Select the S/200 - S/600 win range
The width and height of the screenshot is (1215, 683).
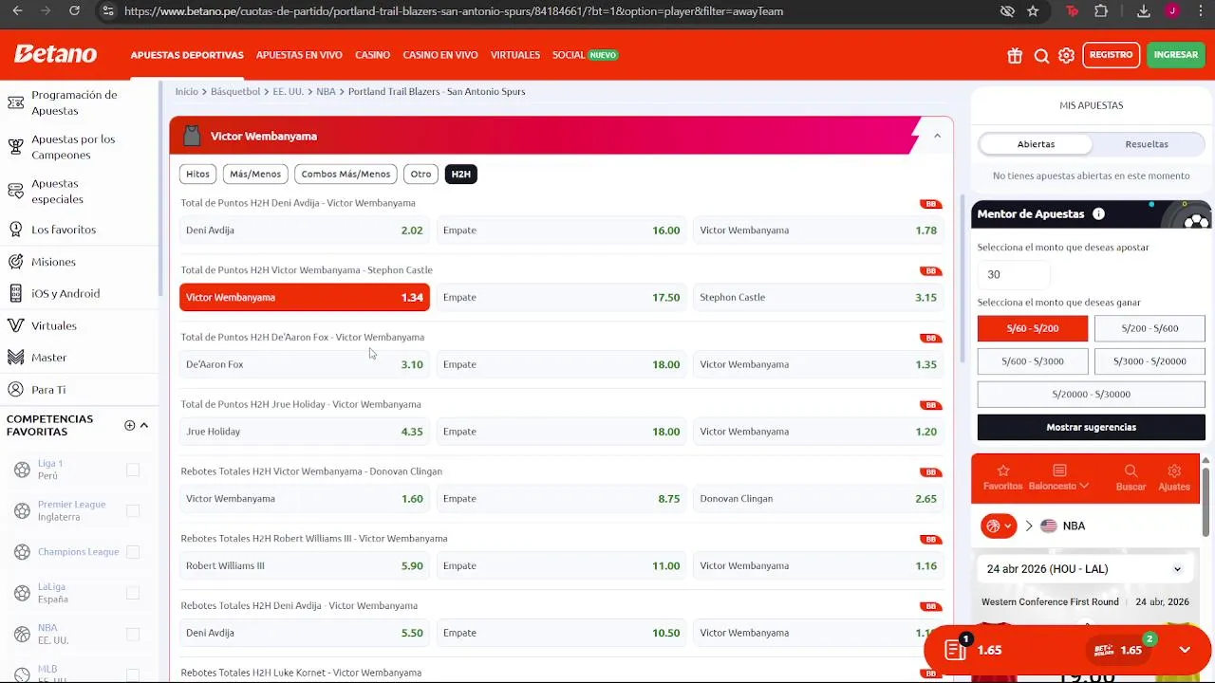(1150, 328)
